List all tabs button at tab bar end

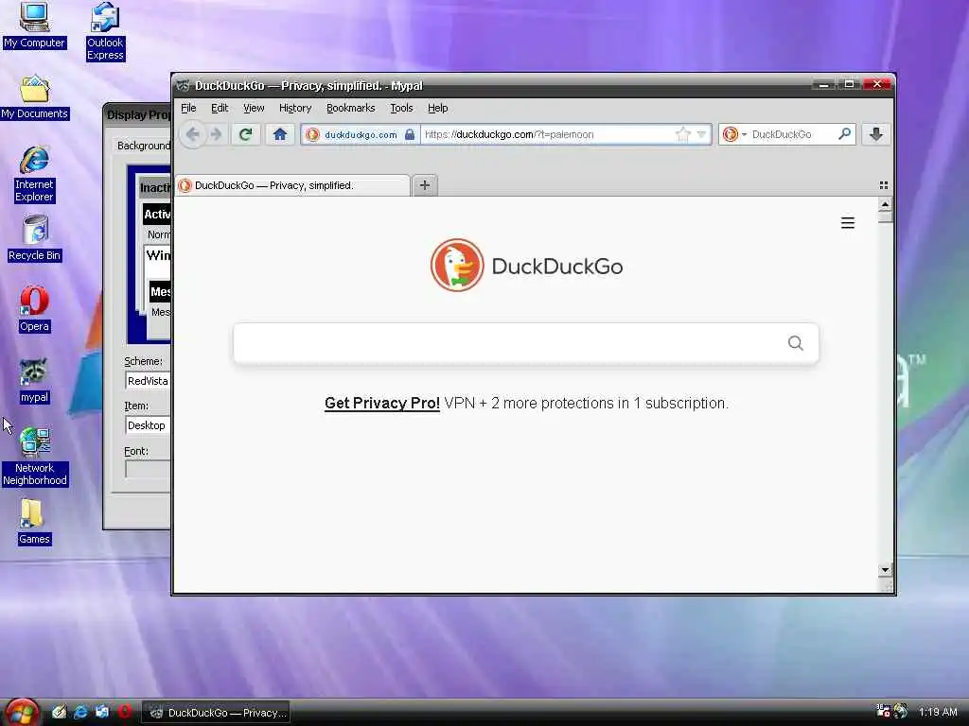click(x=884, y=185)
